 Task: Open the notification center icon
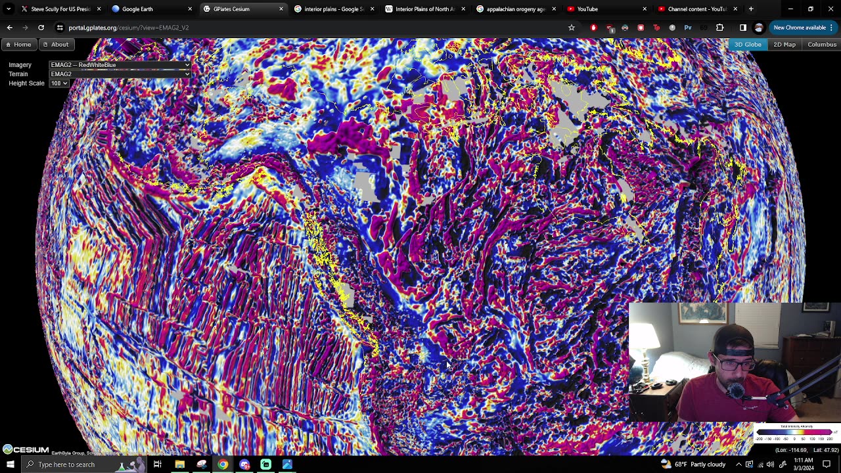pos(827,464)
